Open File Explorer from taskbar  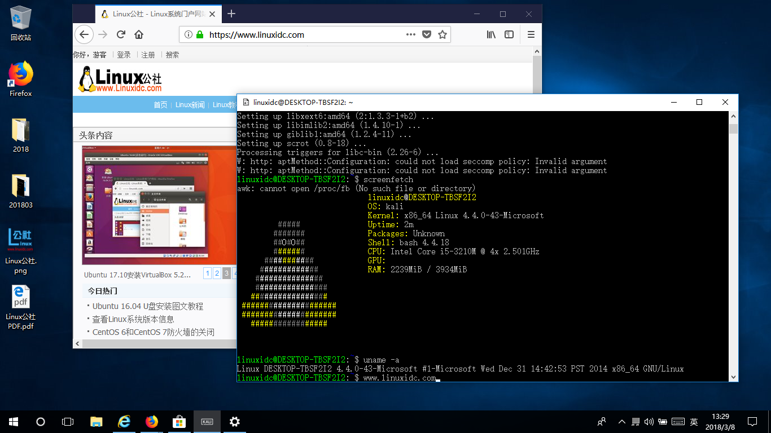(x=97, y=422)
